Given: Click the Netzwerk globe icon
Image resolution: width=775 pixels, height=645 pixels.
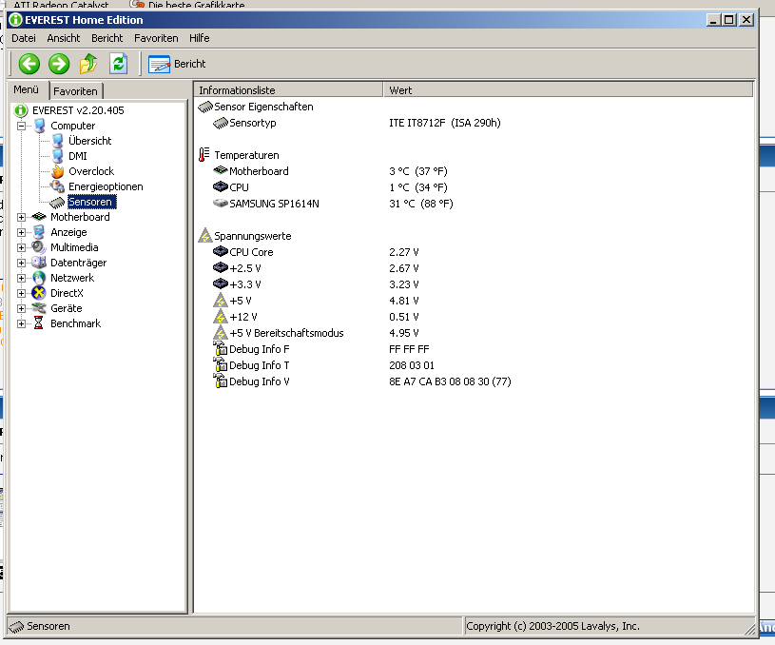Looking at the screenshot, I should (x=39, y=278).
